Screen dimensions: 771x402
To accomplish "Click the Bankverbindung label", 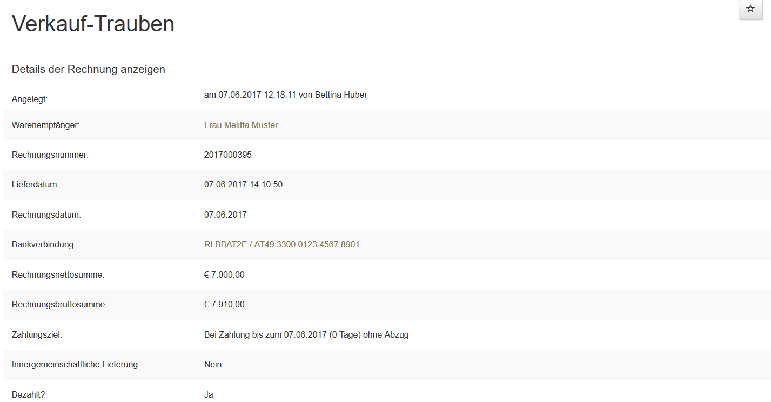I will tap(44, 245).
